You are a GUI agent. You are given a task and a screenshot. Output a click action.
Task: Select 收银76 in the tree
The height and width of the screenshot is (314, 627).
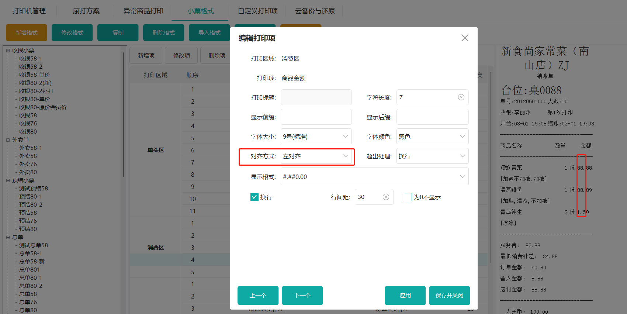point(28,124)
